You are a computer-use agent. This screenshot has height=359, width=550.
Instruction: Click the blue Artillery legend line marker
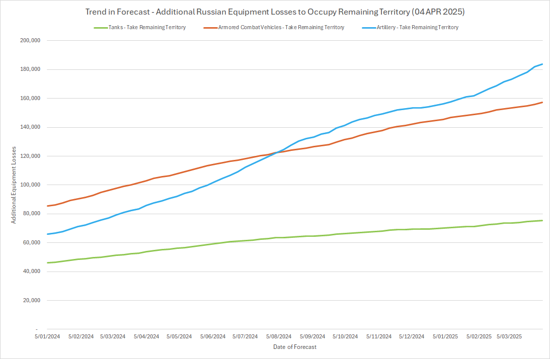[x=368, y=28]
